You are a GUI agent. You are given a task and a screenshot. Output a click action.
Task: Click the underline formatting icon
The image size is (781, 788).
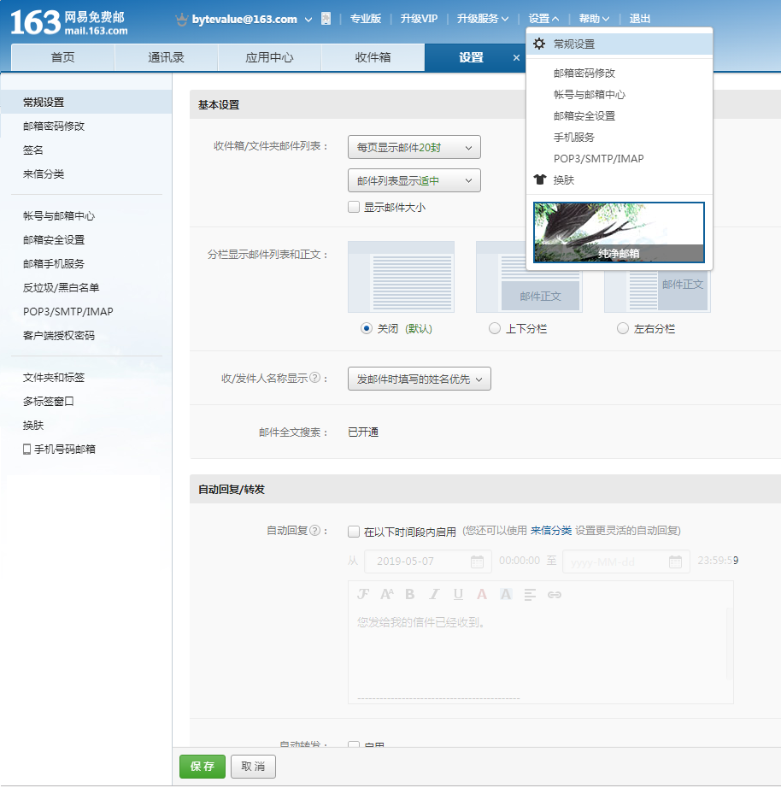pyautogui.click(x=458, y=594)
